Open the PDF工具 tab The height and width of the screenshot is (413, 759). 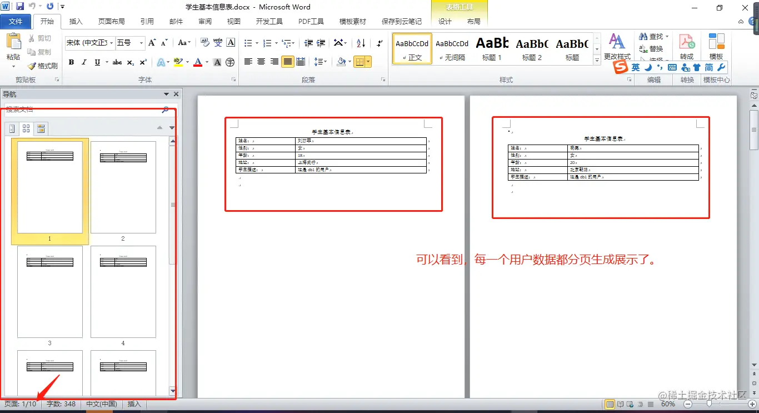311,22
